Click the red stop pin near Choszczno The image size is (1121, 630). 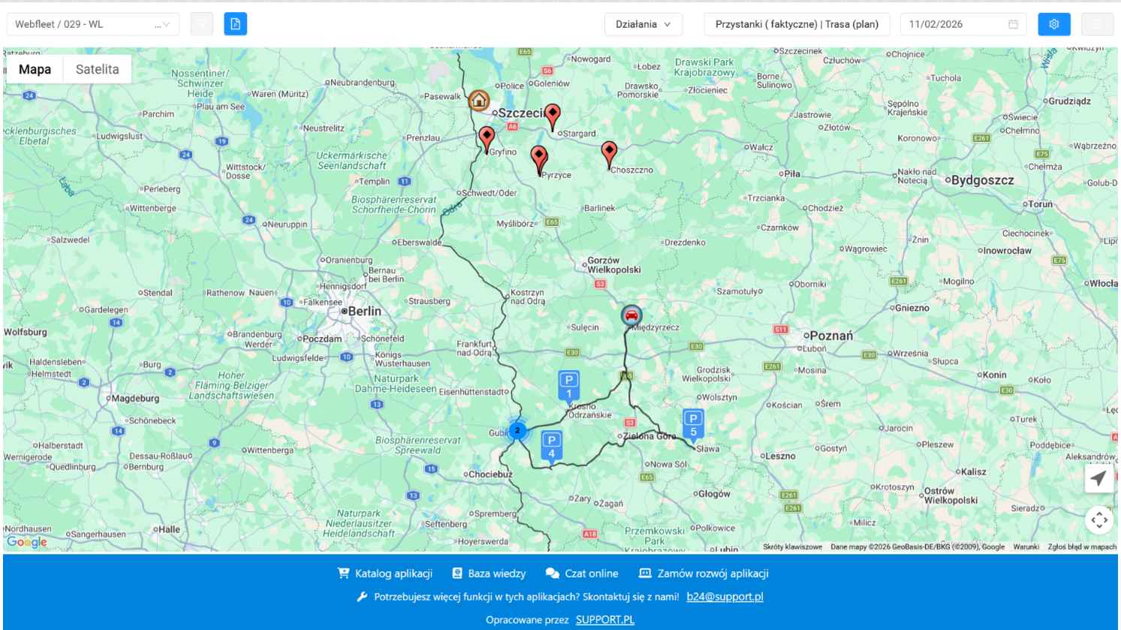609,152
